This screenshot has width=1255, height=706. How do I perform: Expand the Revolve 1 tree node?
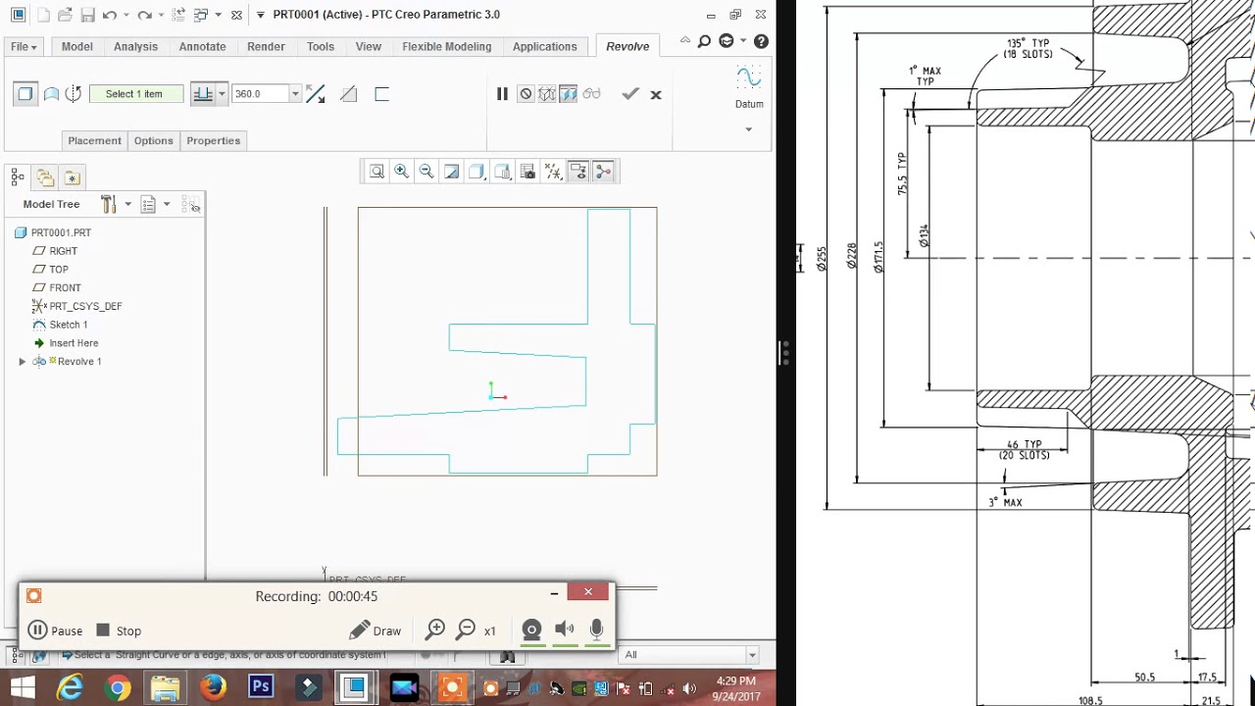[x=22, y=362]
